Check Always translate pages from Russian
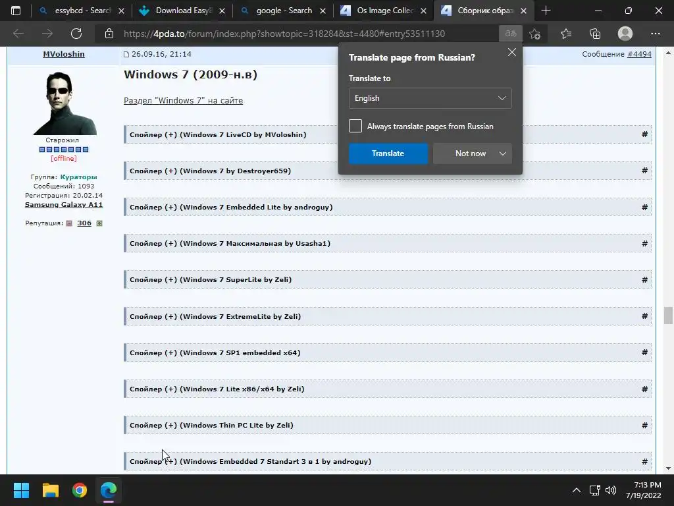This screenshot has width=674, height=506. [x=355, y=126]
